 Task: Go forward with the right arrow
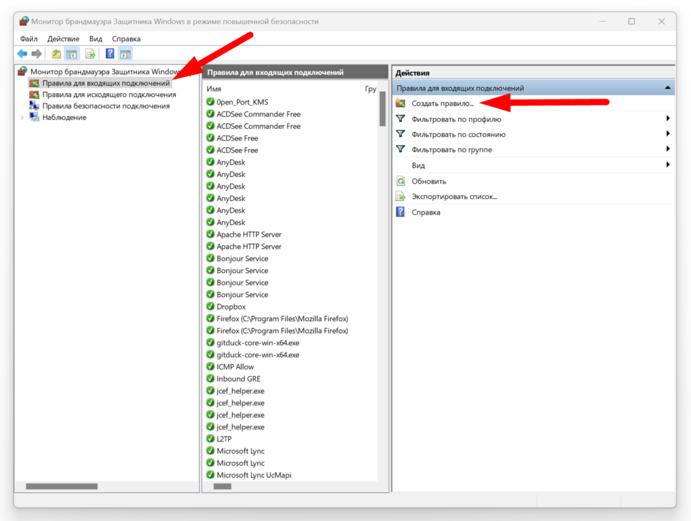[x=36, y=54]
